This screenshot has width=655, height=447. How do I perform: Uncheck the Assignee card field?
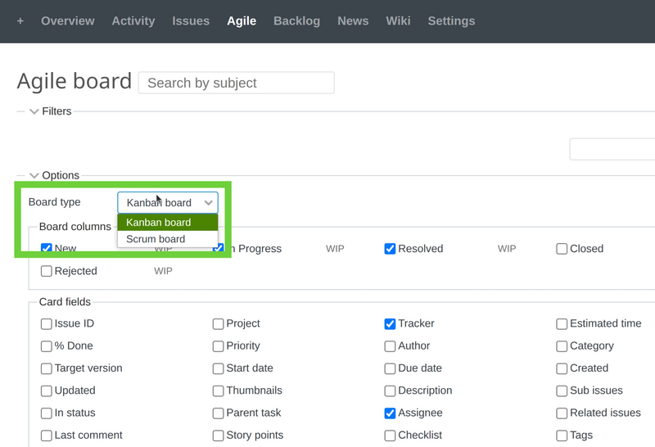click(x=391, y=413)
